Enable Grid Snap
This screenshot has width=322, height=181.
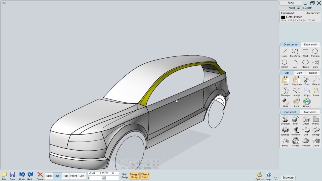tap(124, 176)
